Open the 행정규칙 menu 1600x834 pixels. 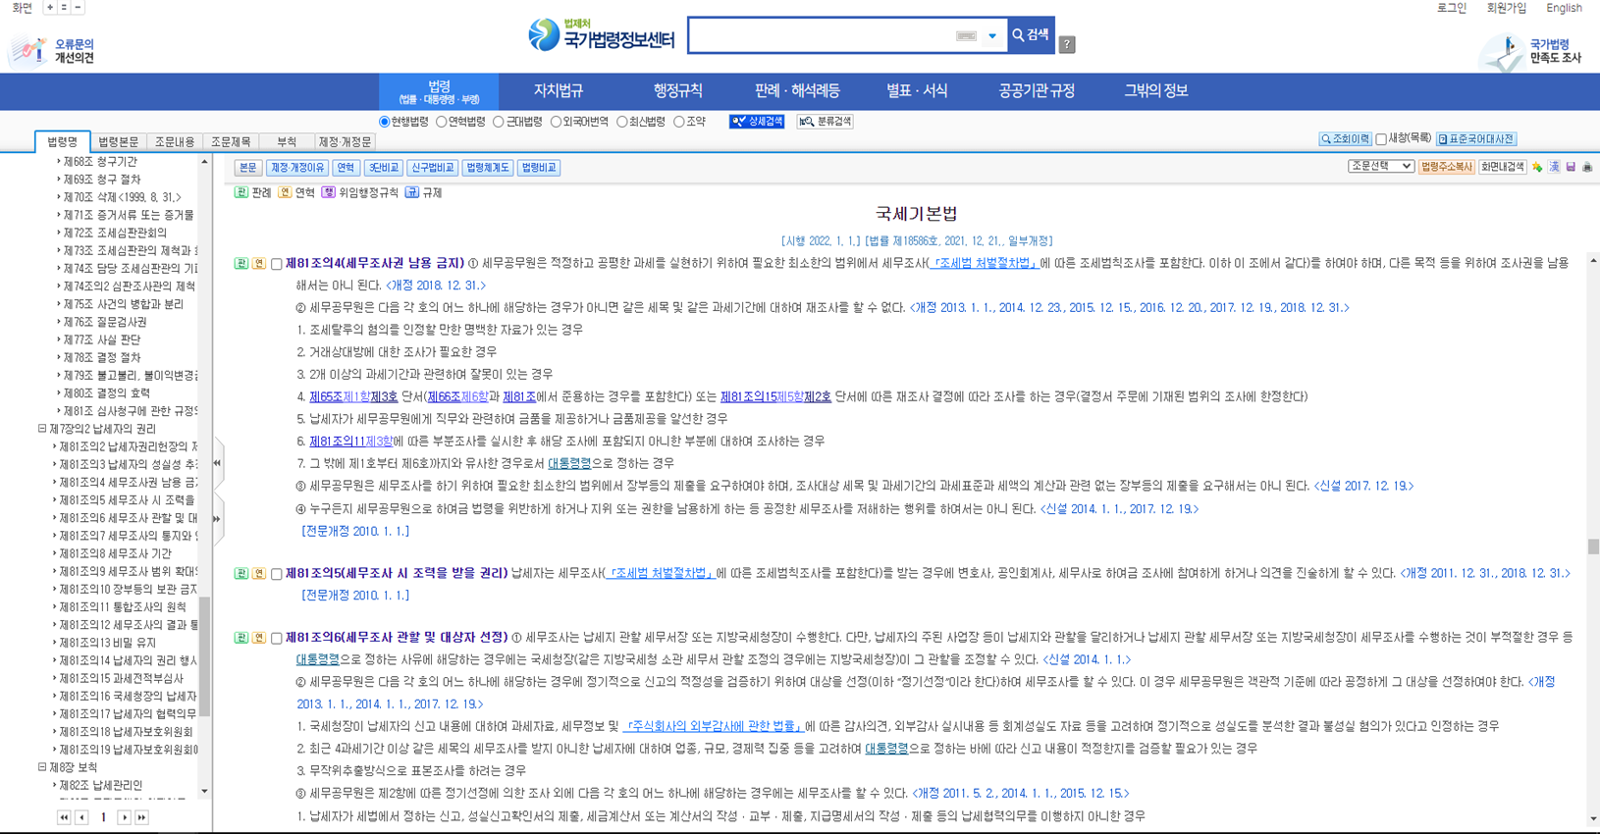tap(677, 90)
